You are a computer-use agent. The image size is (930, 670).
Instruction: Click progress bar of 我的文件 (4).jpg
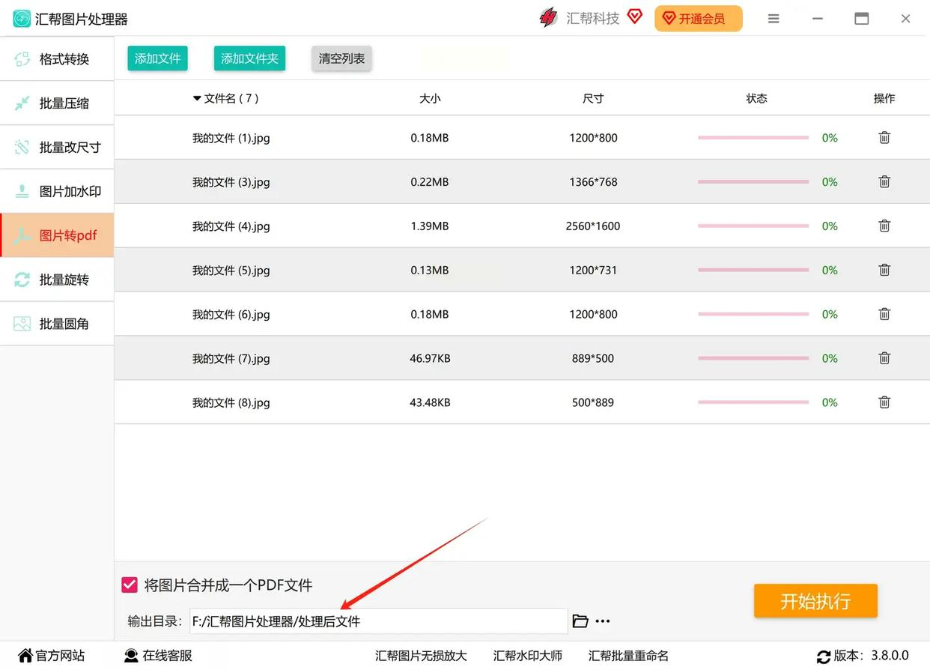click(x=753, y=226)
